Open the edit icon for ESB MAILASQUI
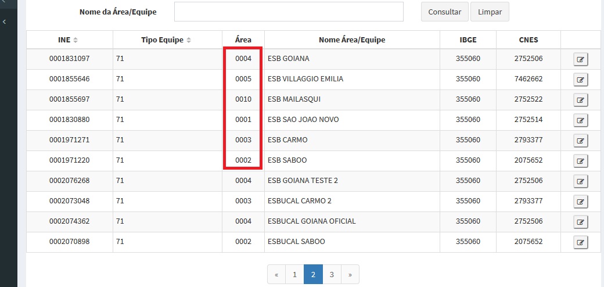 580,100
